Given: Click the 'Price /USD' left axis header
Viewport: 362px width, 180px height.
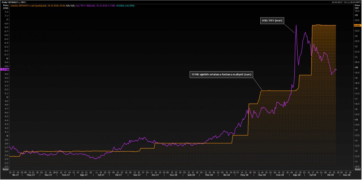Looking at the screenshot, I should 6,7.
